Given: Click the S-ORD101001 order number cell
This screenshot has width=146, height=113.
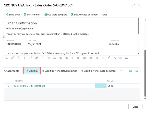Looking at the screenshot, I should 13,44.
